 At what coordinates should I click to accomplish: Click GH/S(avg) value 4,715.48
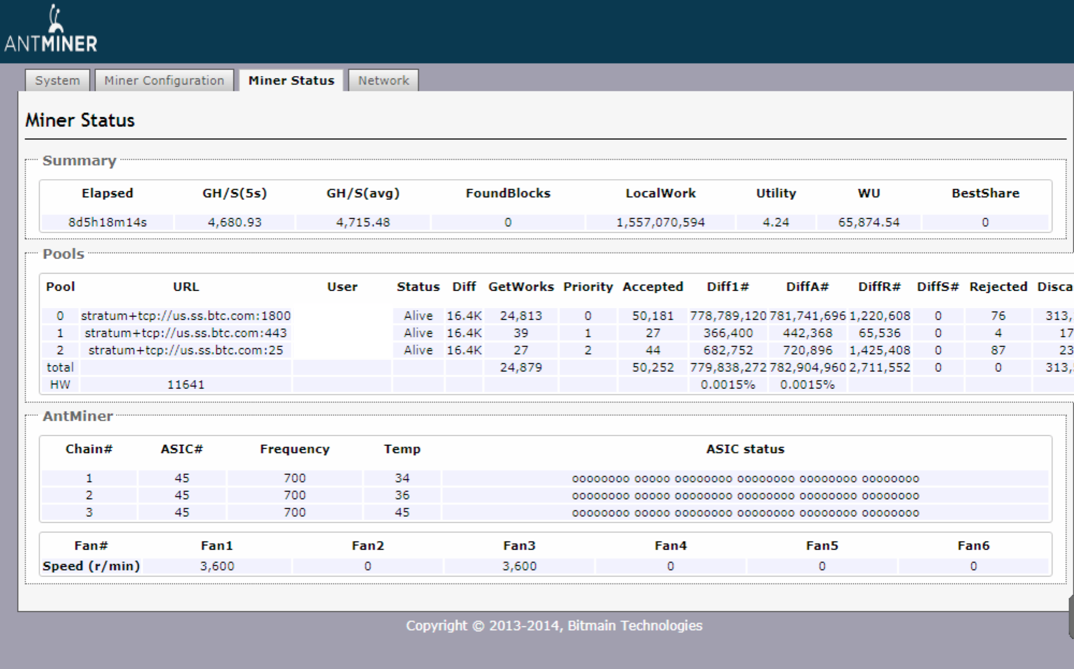(x=363, y=222)
